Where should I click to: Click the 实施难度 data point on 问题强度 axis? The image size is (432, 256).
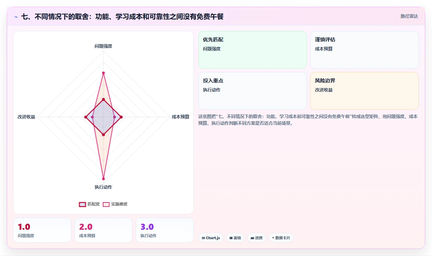click(x=103, y=73)
